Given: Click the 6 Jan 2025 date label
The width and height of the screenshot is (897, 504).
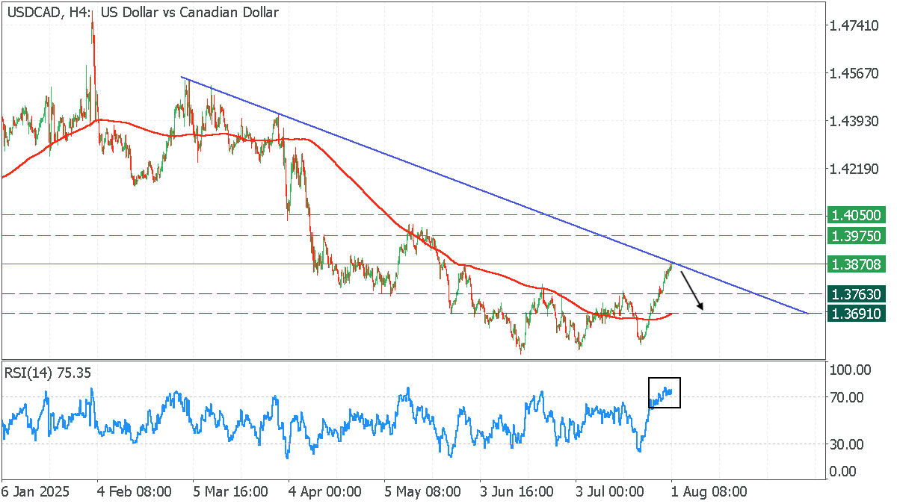Looking at the screenshot, I should coord(34,492).
